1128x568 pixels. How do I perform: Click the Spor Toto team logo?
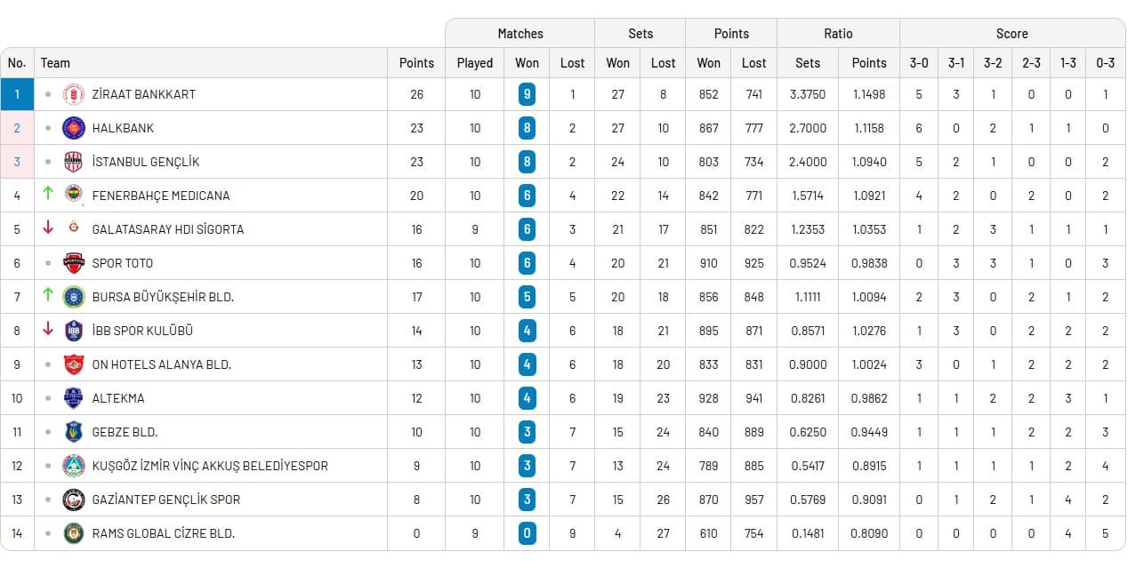tap(74, 263)
